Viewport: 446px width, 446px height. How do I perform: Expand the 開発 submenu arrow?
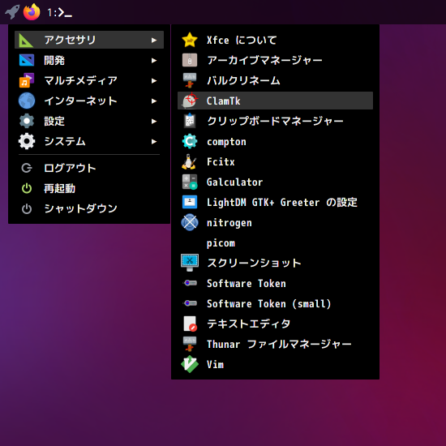click(154, 60)
